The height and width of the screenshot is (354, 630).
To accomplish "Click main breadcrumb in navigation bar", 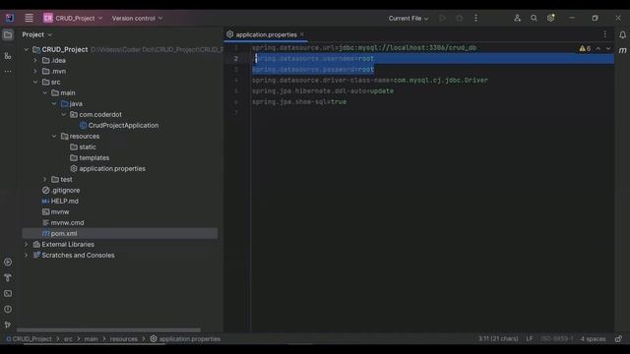I will (91, 339).
